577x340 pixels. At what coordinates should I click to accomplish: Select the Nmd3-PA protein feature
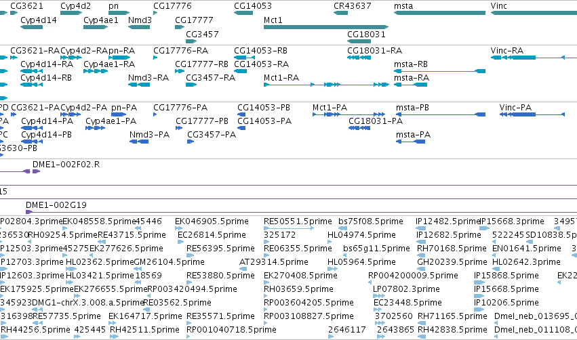click(139, 142)
